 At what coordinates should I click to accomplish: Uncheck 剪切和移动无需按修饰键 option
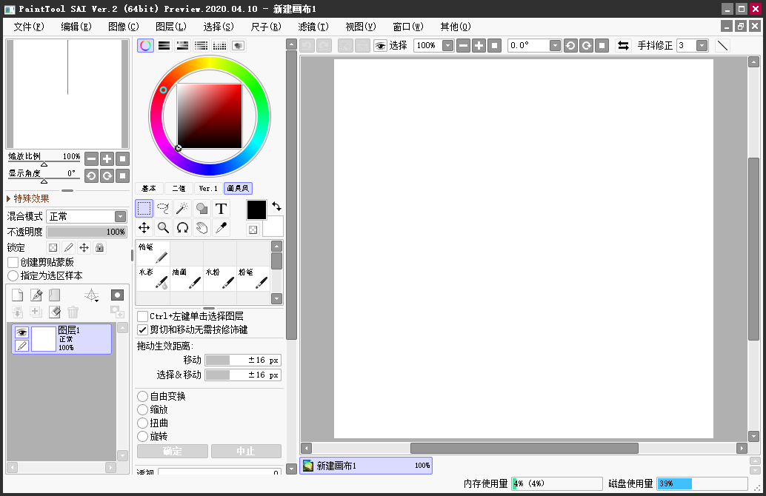pyautogui.click(x=143, y=329)
